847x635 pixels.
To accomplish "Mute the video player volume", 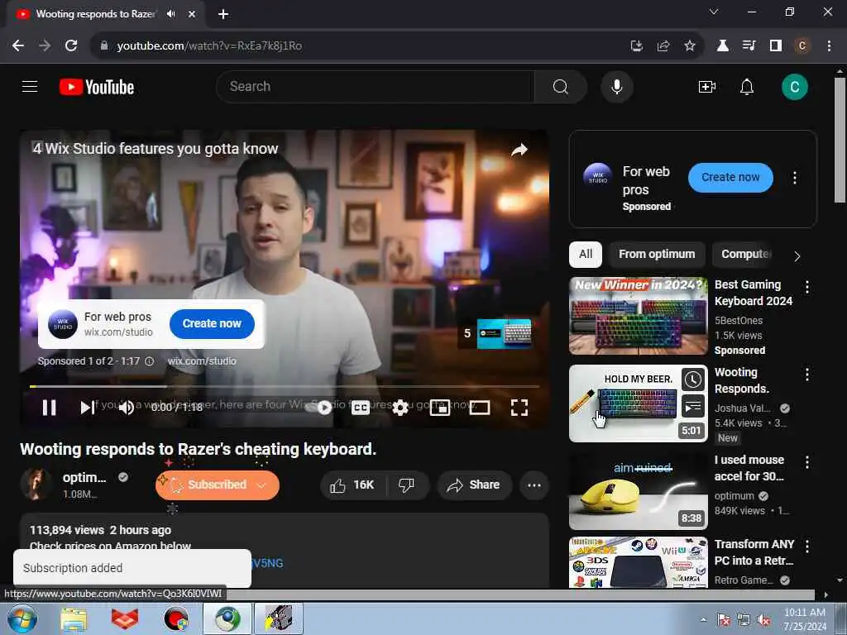I will (127, 407).
